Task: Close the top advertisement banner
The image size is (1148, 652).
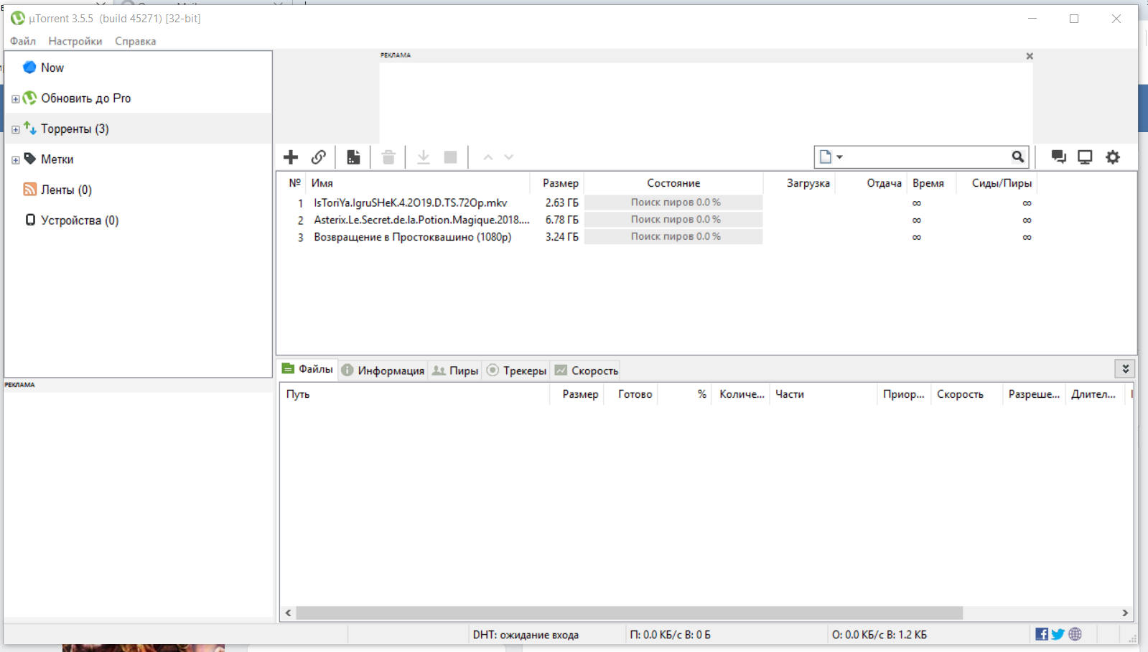Action: pyautogui.click(x=1030, y=56)
